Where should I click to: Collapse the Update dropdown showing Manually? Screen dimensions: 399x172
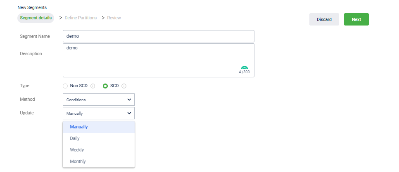click(x=99, y=113)
